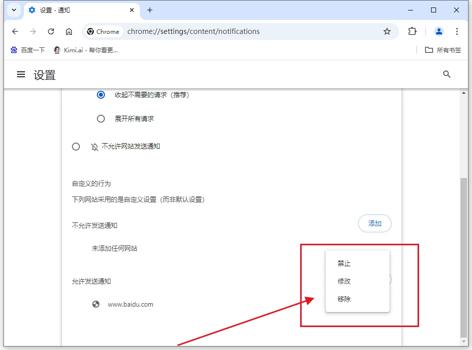
Task: Click the 设置 page title
Action: [x=44, y=75]
